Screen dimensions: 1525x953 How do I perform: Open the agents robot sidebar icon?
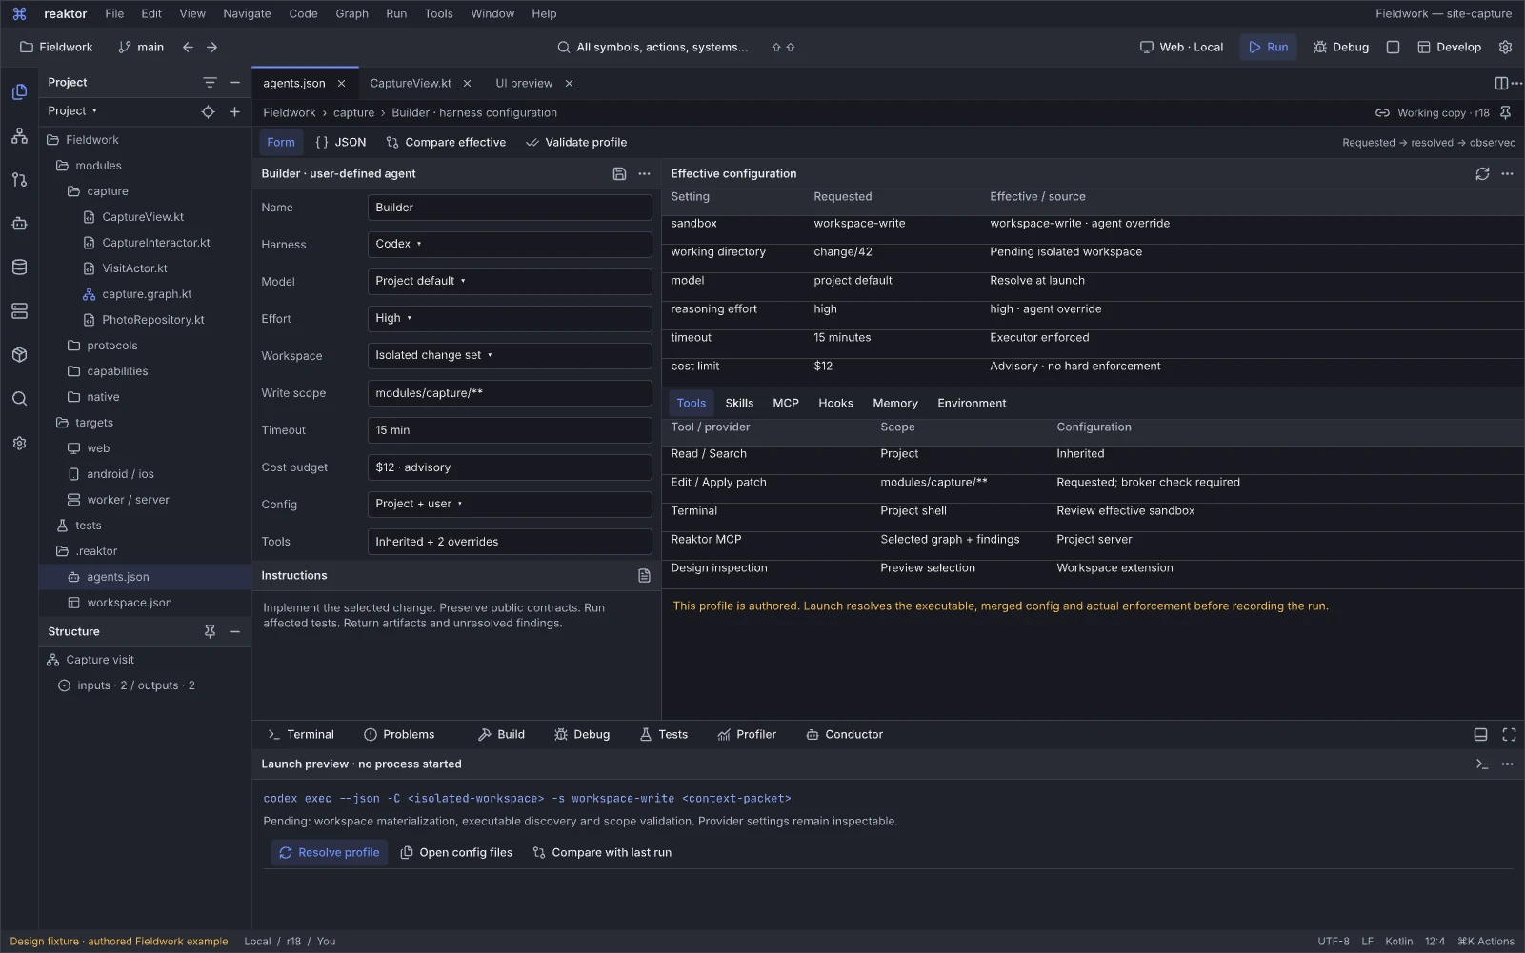click(x=19, y=223)
